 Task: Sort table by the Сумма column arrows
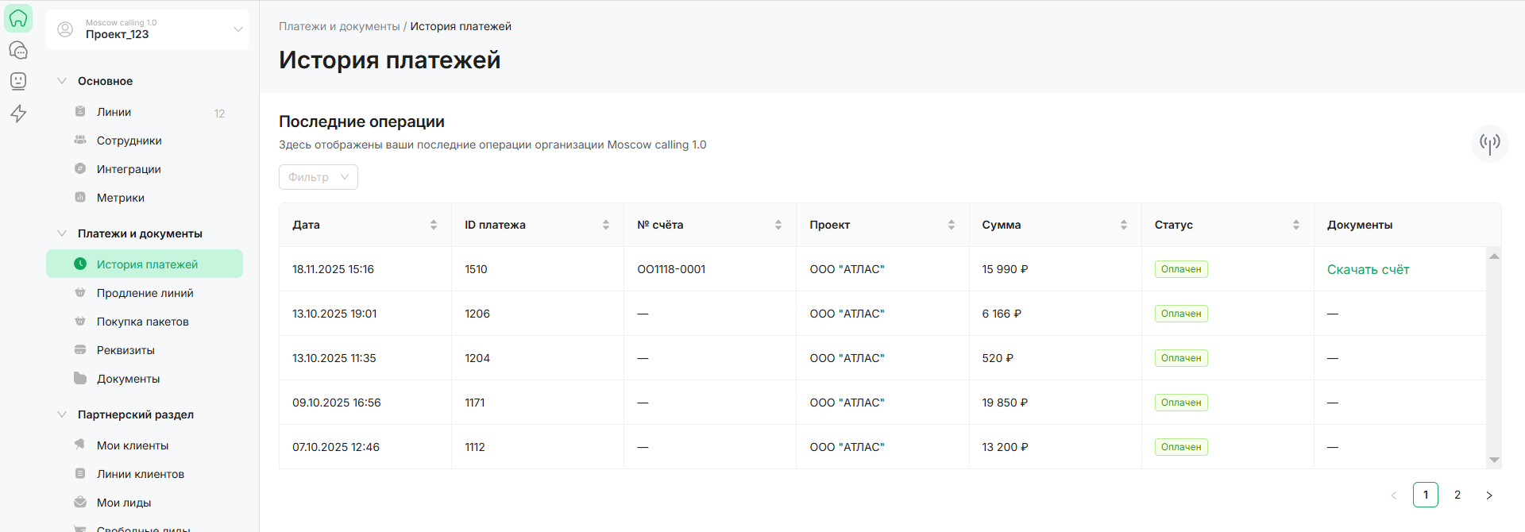1123,225
